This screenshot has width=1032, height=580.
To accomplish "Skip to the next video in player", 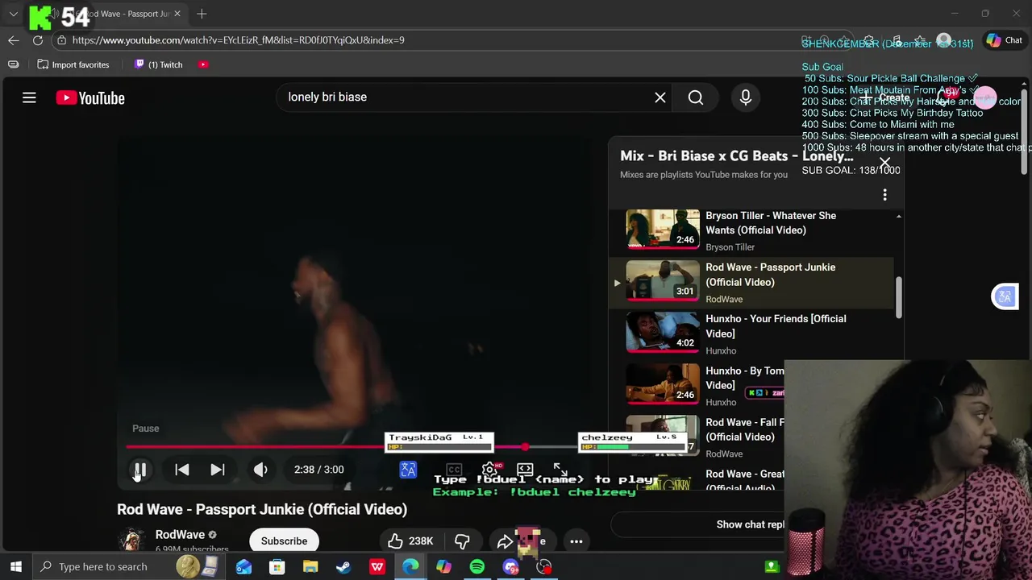I will tap(218, 470).
